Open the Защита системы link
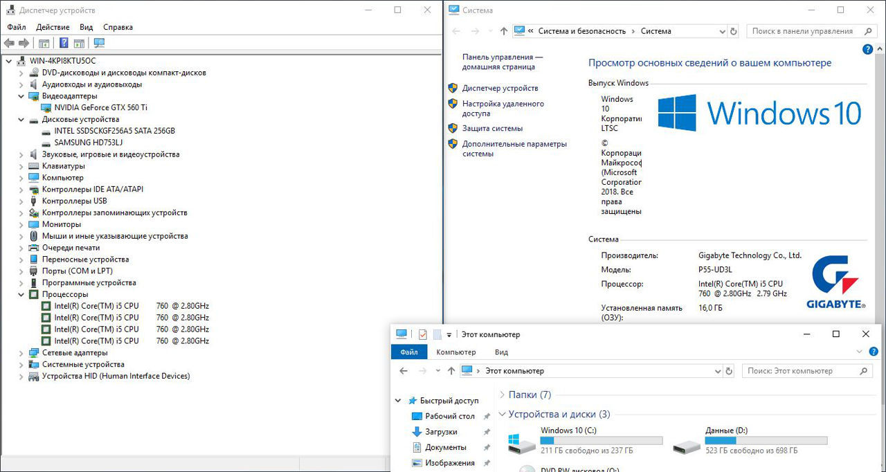 (x=492, y=129)
